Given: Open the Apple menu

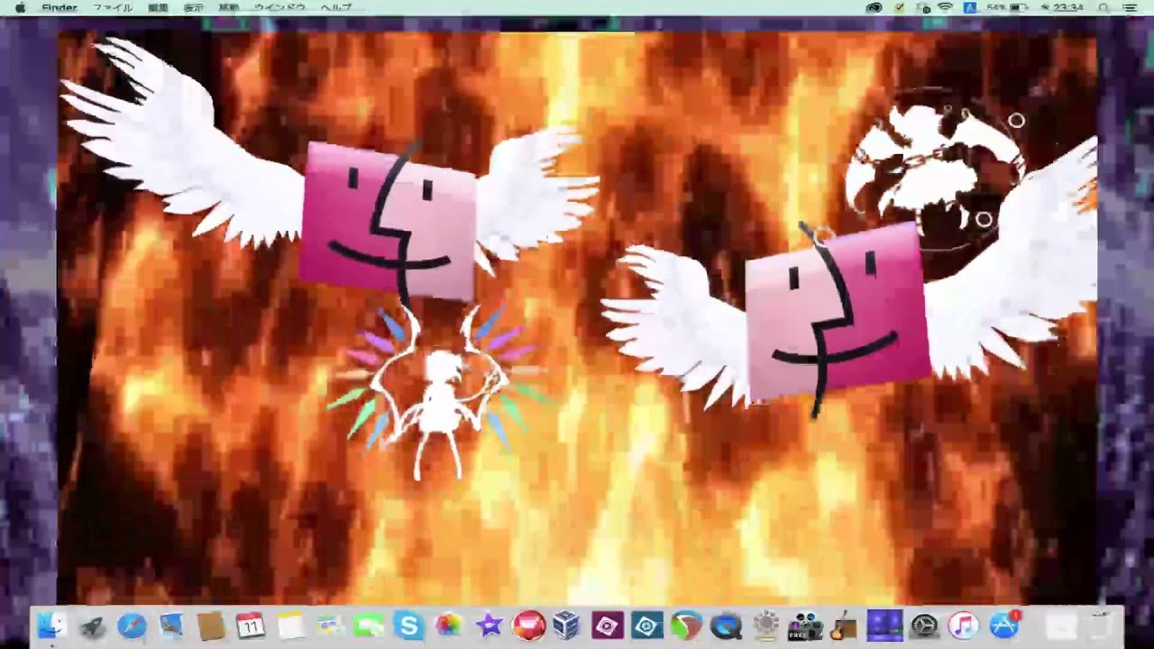Looking at the screenshot, I should coord(20,7).
